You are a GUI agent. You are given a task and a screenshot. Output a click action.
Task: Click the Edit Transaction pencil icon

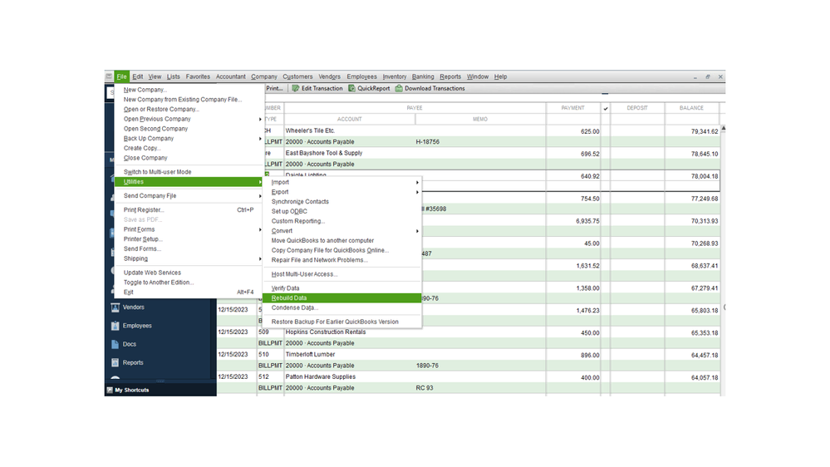[x=296, y=88]
